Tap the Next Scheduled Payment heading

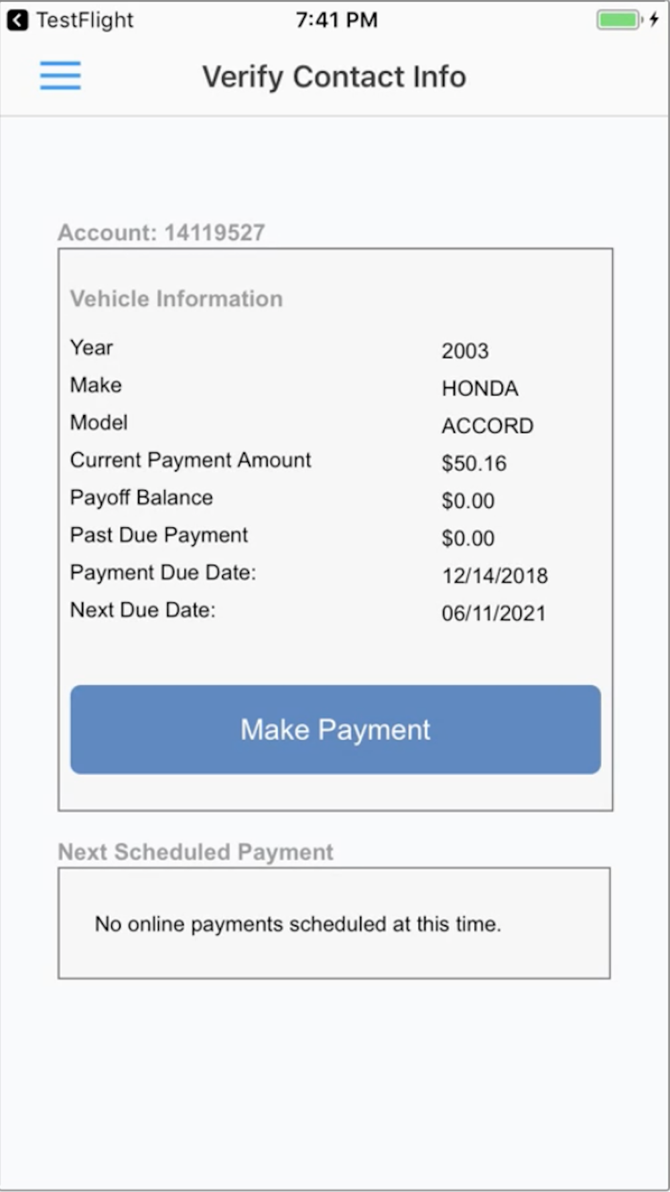coord(196,851)
